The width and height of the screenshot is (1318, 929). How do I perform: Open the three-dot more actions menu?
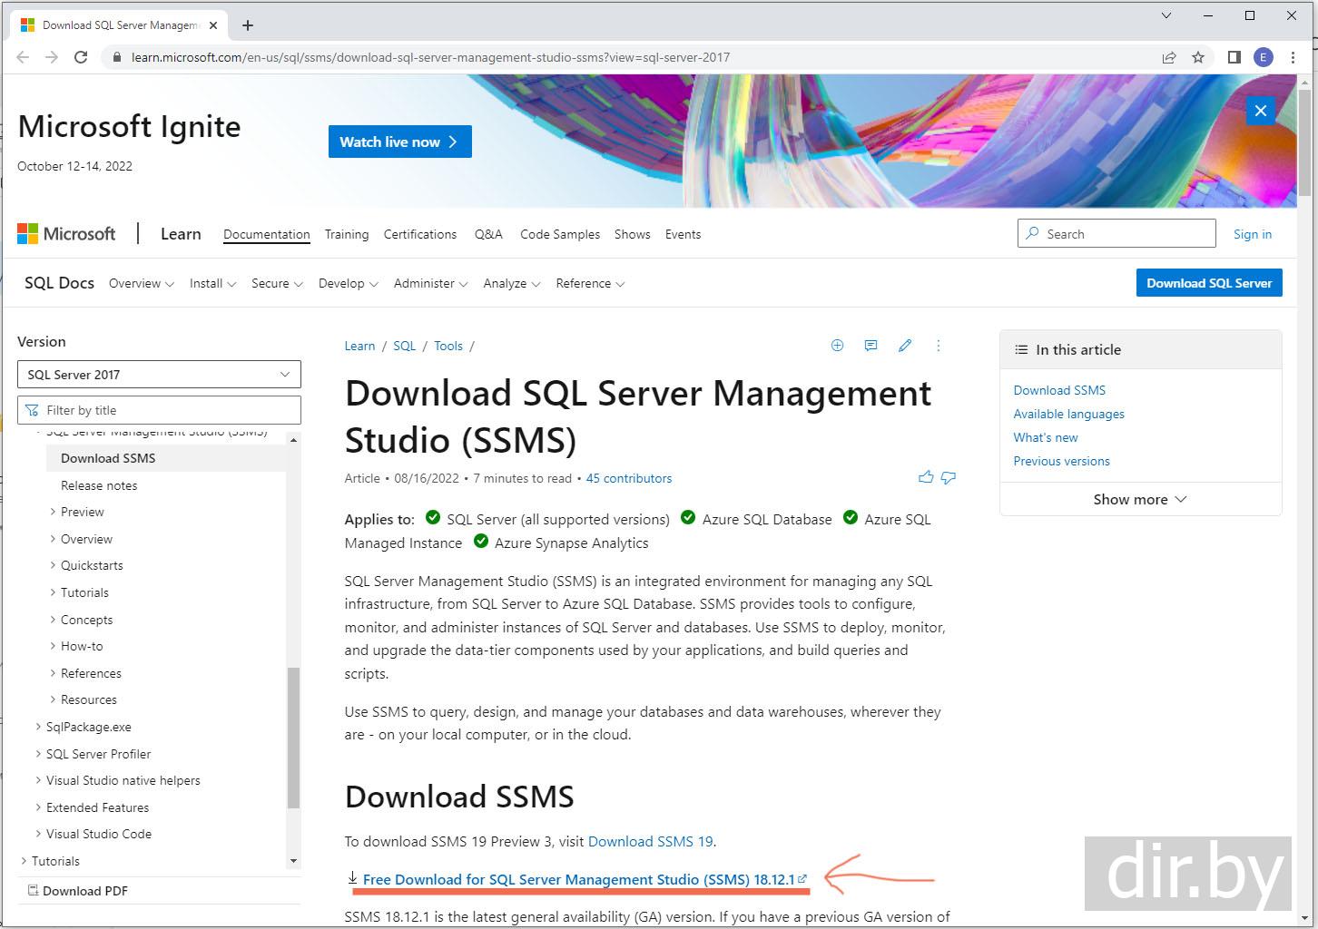point(938,346)
